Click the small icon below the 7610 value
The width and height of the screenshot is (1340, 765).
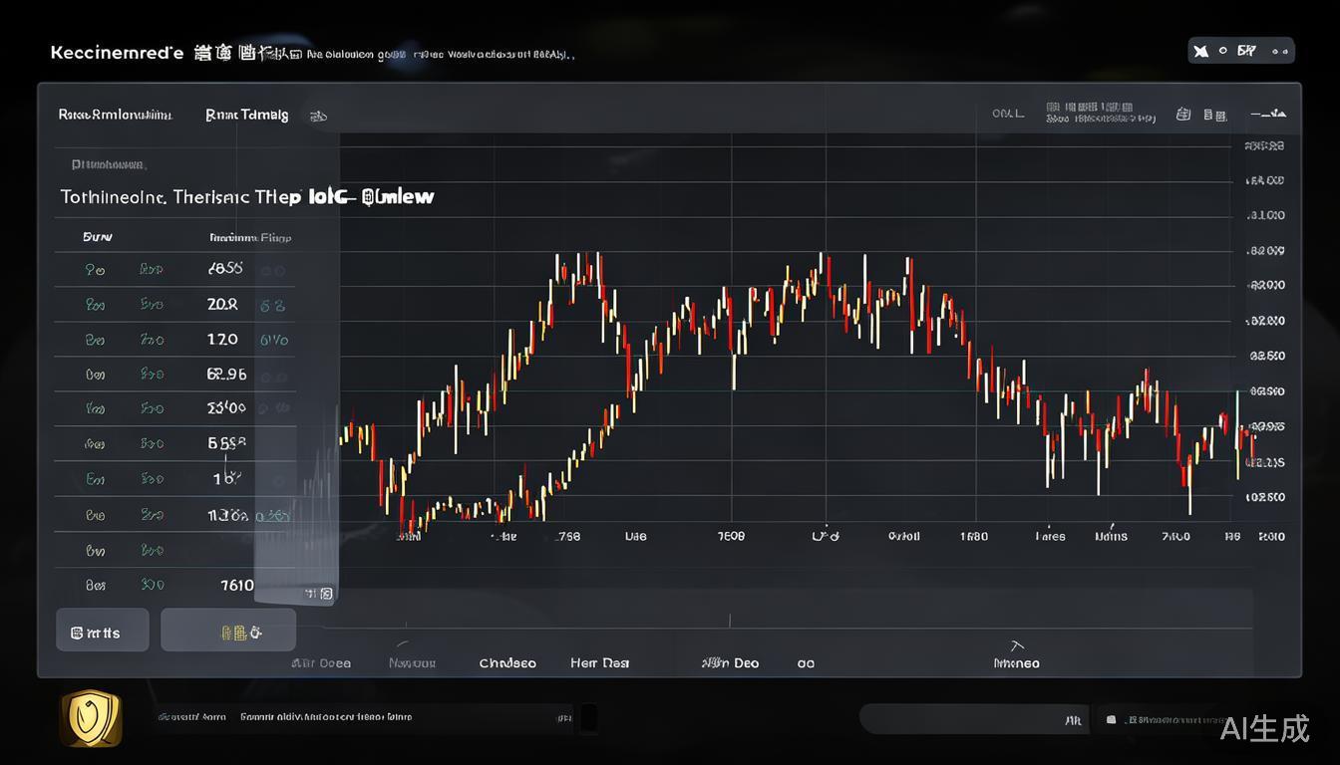tap(318, 594)
